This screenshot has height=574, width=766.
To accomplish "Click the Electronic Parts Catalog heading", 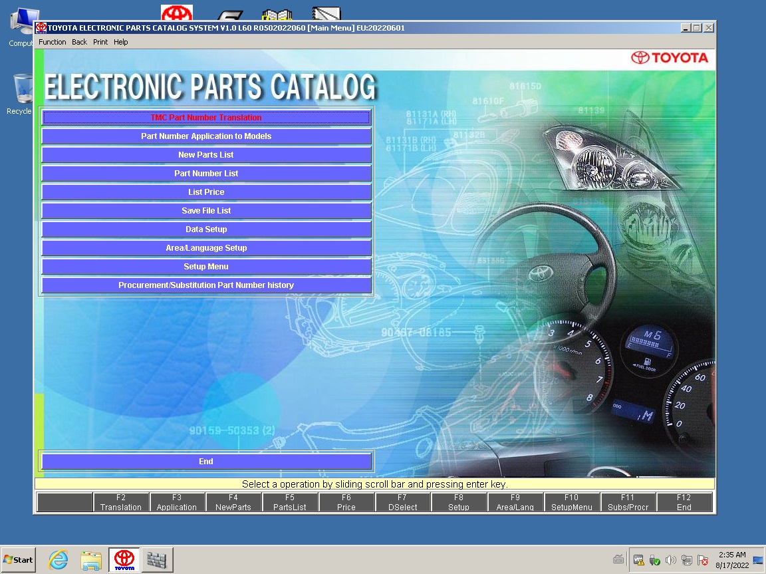I will (x=210, y=87).
